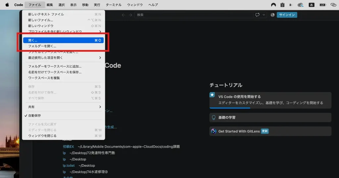This screenshot has width=339, height=178.
Task: Choose フォルダーをワークスペースに追加...
Action: pyautogui.click(x=64, y=66)
